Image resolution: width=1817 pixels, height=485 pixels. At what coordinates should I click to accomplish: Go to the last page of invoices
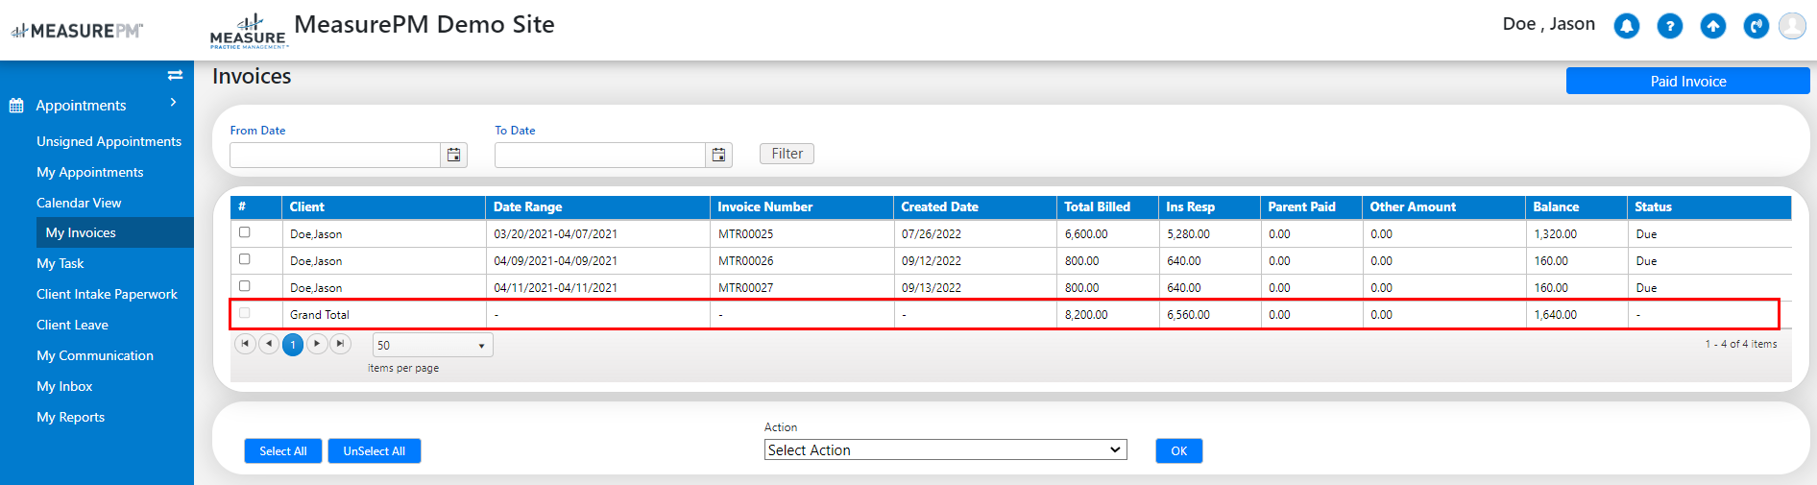[341, 344]
